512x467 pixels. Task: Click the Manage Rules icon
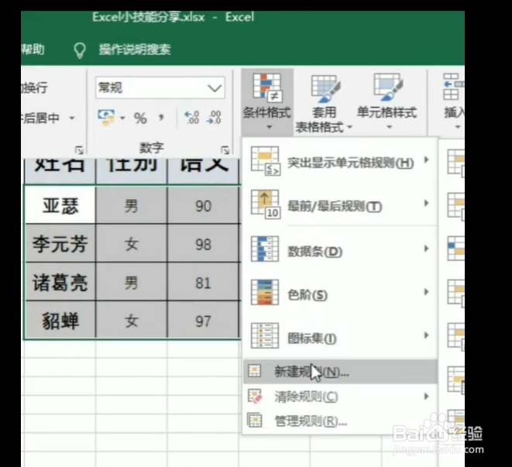pyautogui.click(x=254, y=421)
